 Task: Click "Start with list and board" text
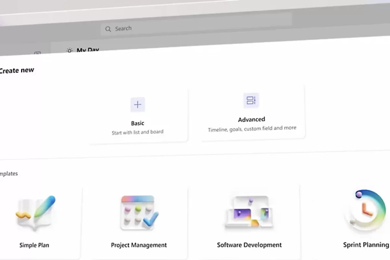[x=137, y=132]
